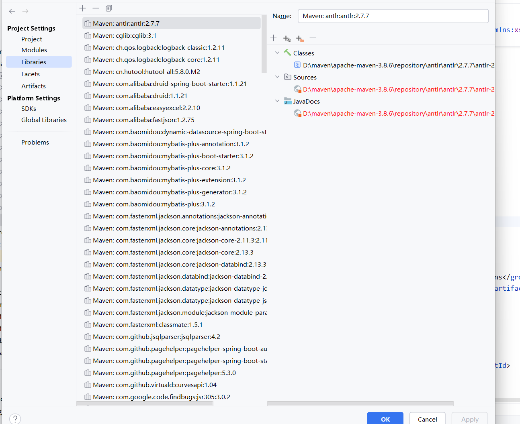Screen dimensions: 520x424
Task: Click the Classes hammer icon
Action: 287,53
